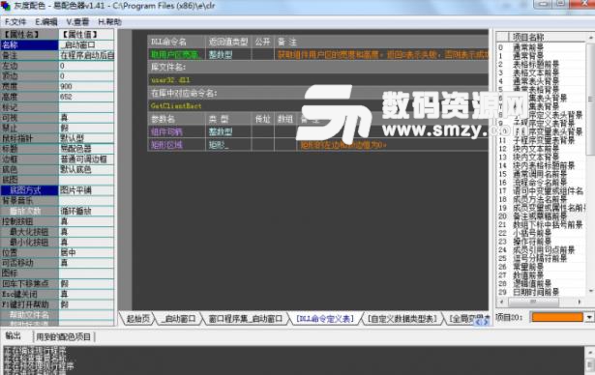This screenshot has height=375, width=595.
Task: Click the item list vertical scrollbar
Action: [x=590, y=163]
